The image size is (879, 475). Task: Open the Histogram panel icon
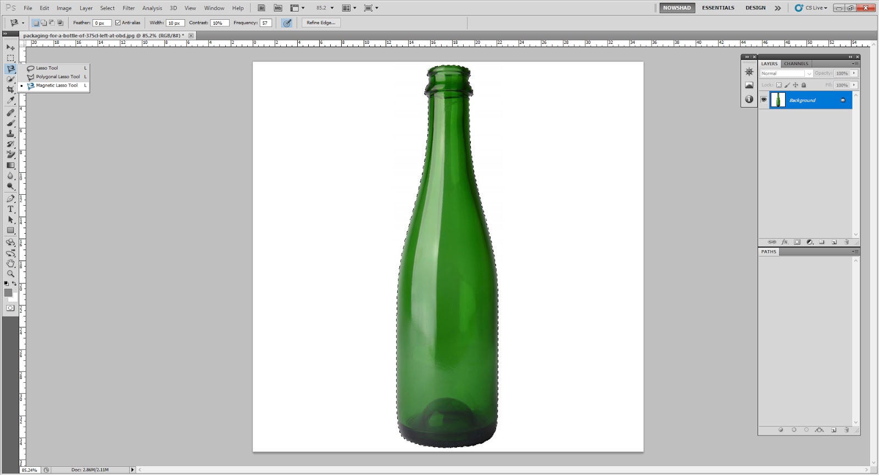pos(749,85)
